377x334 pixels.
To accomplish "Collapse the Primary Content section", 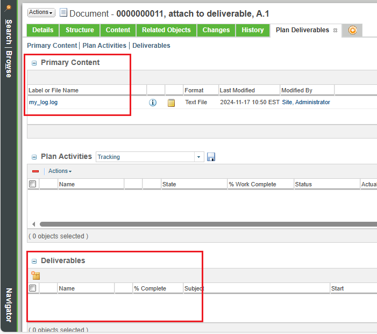I will (34, 63).
